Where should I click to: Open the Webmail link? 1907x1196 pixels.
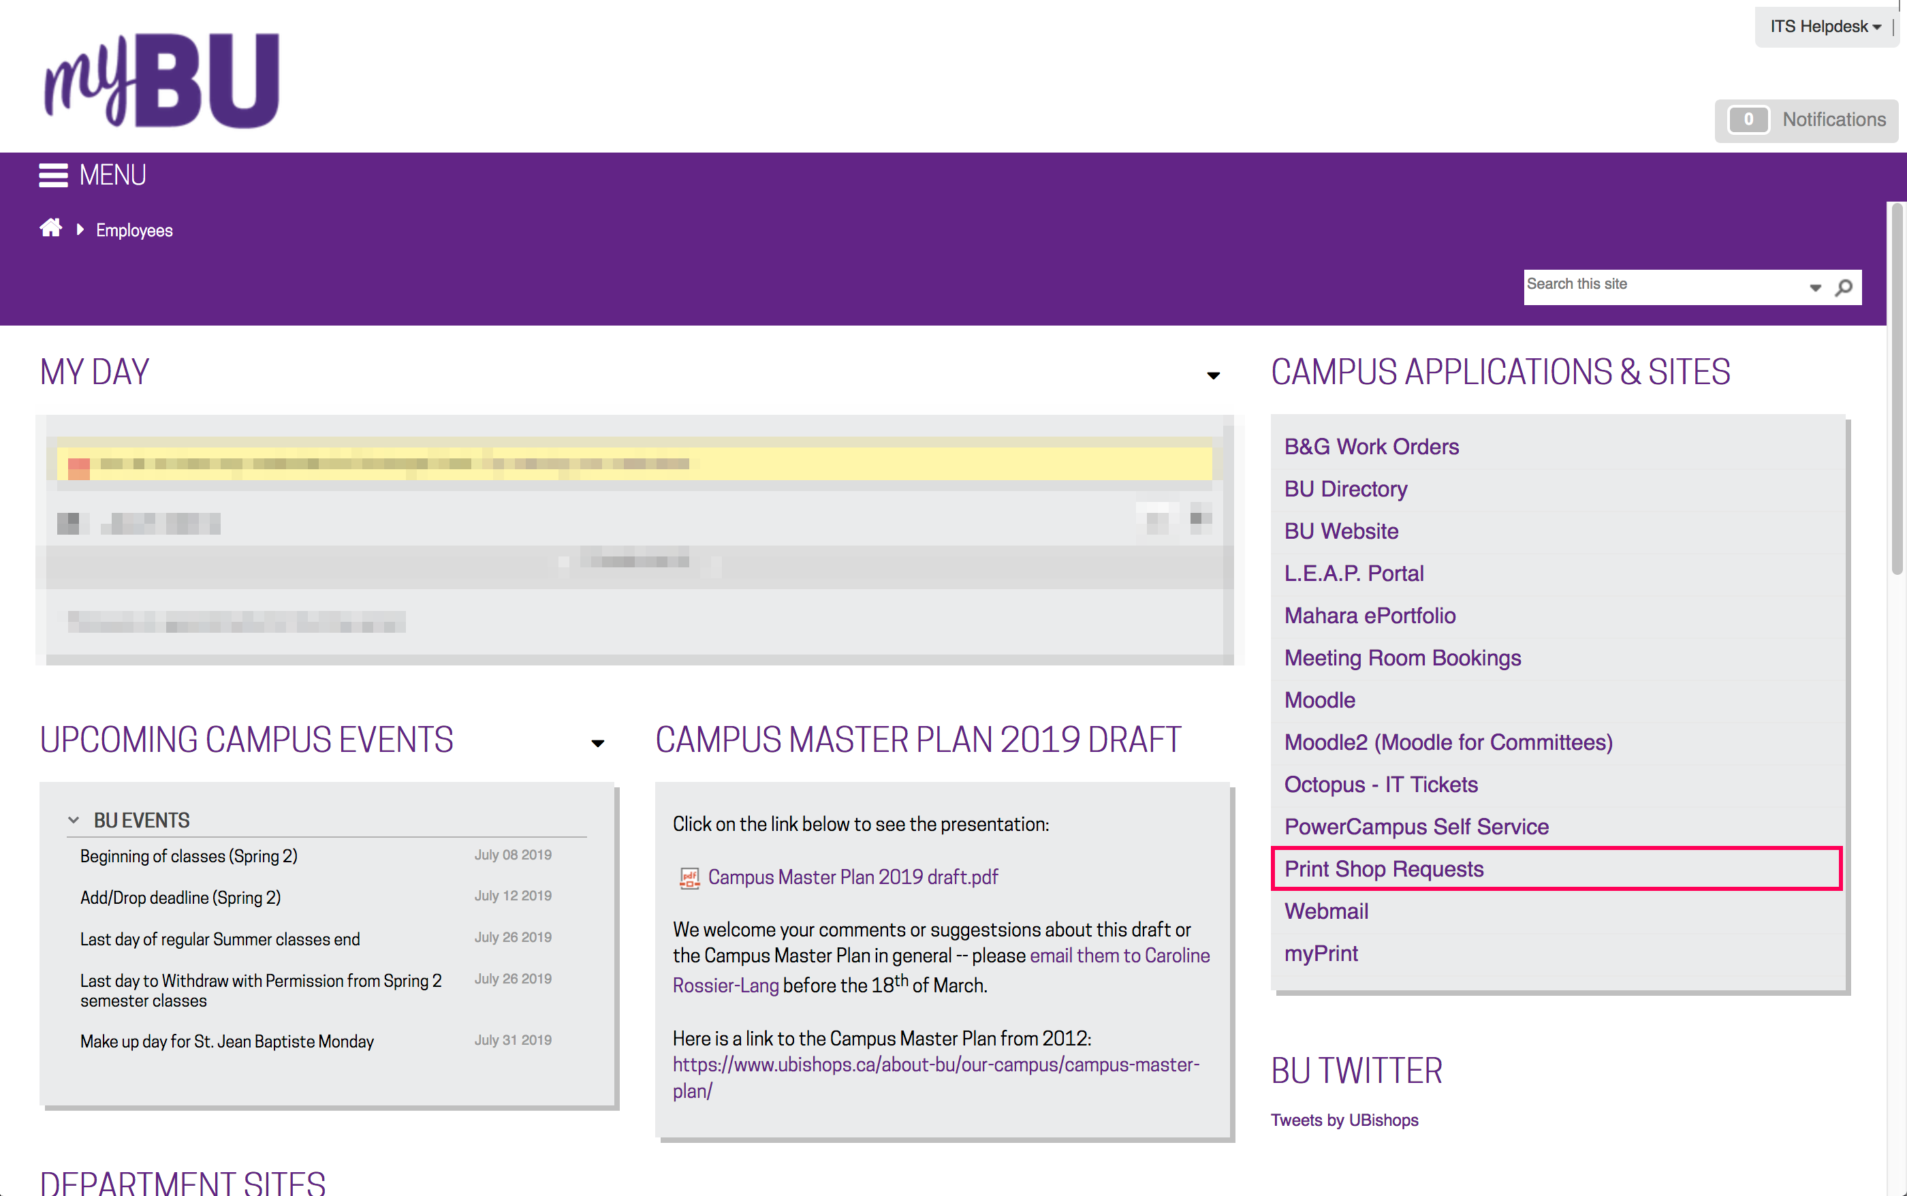click(x=1327, y=911)
